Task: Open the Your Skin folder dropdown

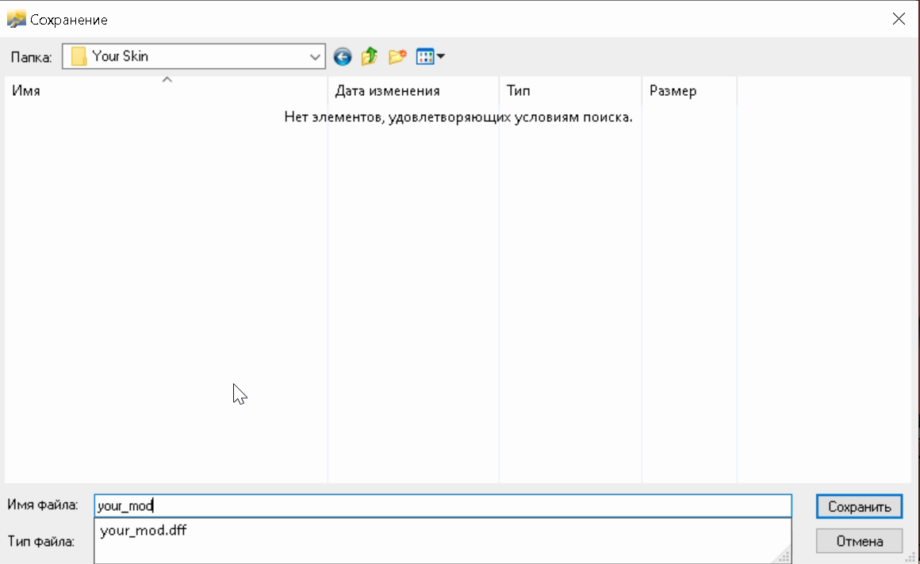Action: pyautogui.click(x=315, y=57)
